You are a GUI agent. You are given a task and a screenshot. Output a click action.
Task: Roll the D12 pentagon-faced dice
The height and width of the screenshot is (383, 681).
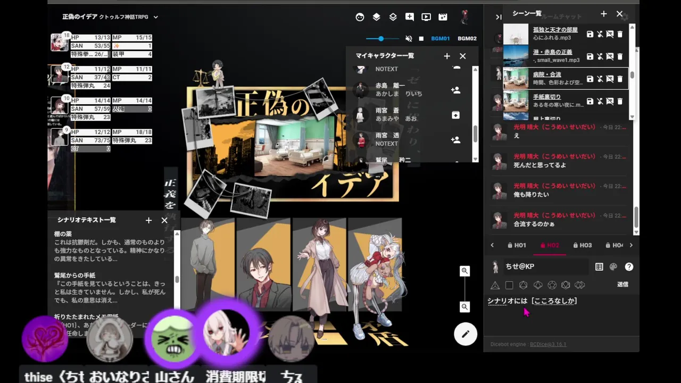(x=552, y=285)
